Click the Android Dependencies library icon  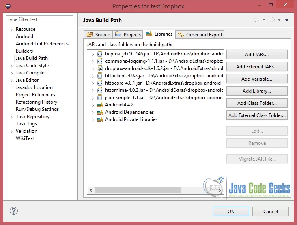(100, 112)
